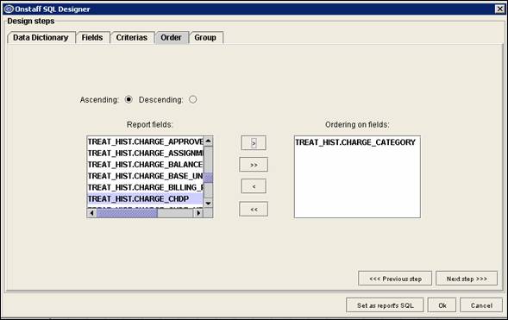Click the Next step button
This screenshot has height=320, width=508.
(x=467, y=279)
